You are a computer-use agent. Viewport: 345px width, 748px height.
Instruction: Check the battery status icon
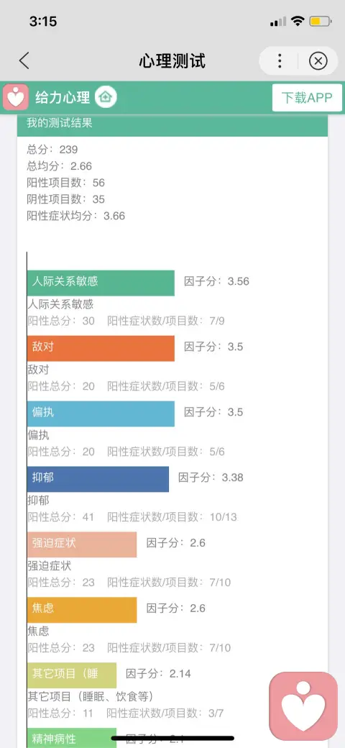pos(321,21)
